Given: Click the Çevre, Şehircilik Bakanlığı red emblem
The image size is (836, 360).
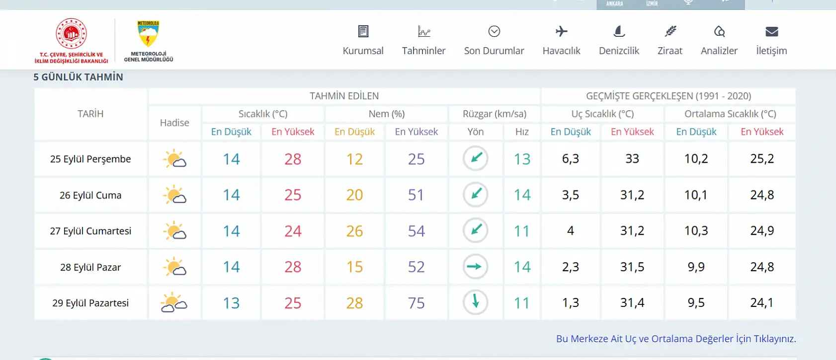Looking at the screenshot, I should click(x=71, y=34).
